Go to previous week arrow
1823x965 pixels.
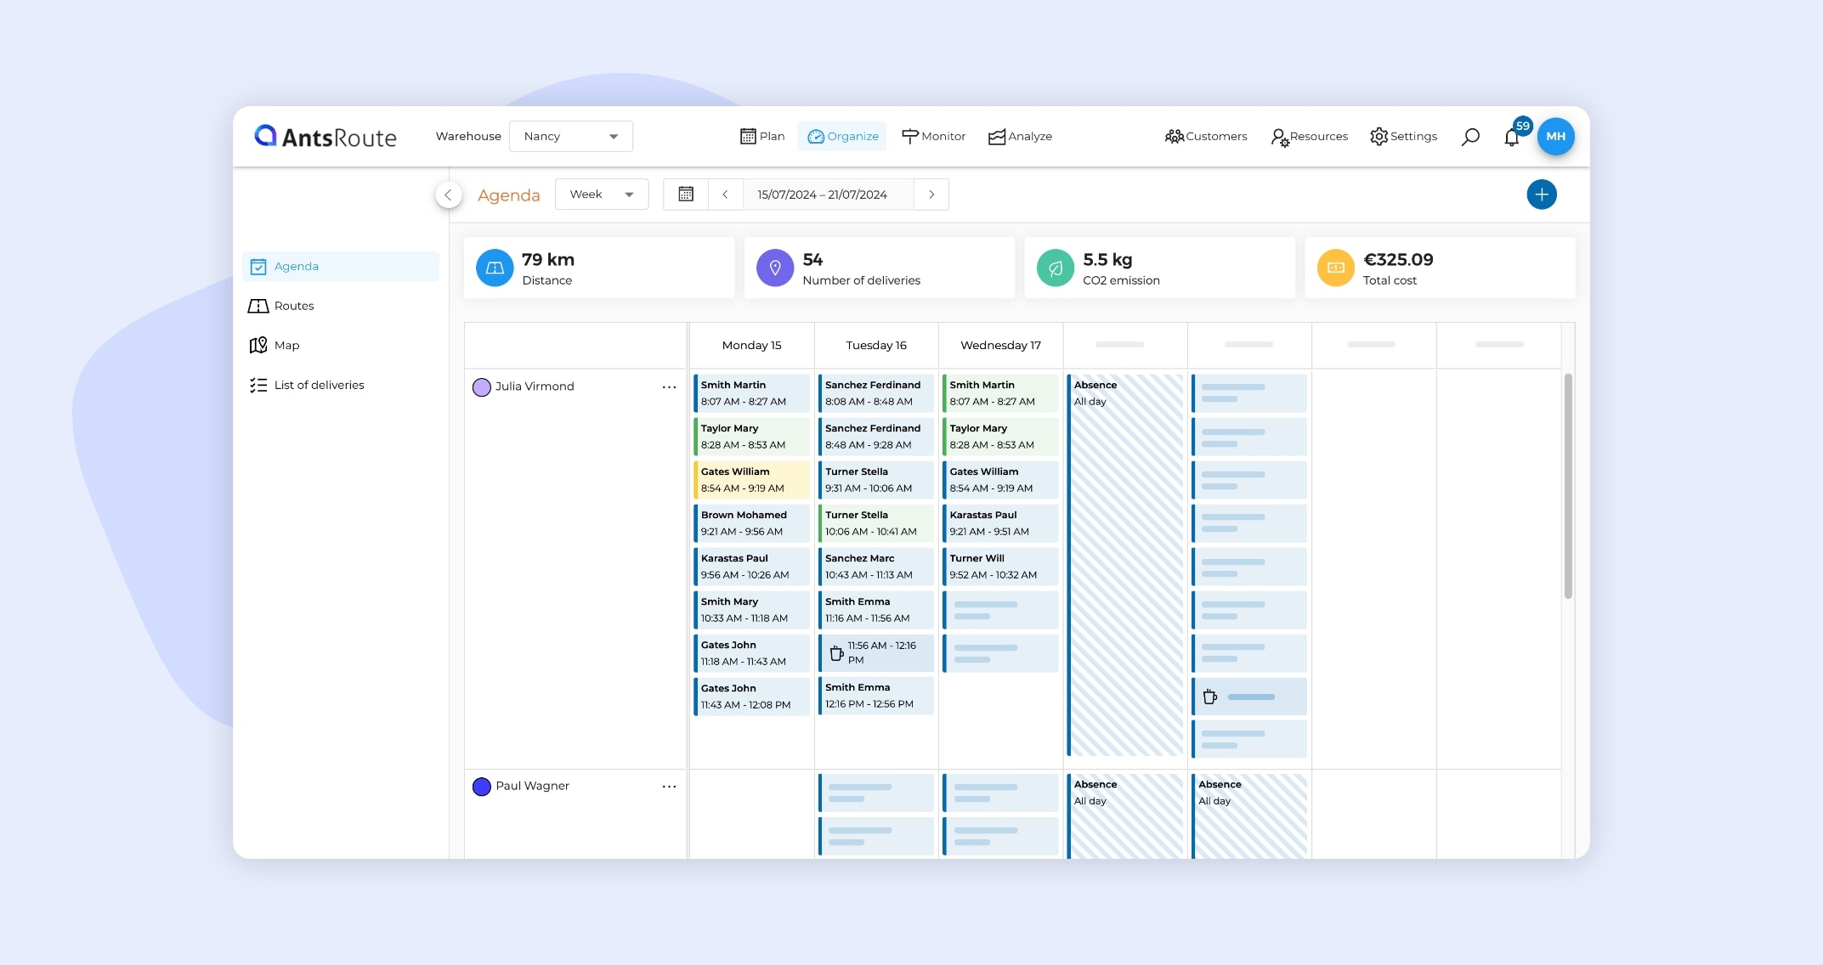725,195
